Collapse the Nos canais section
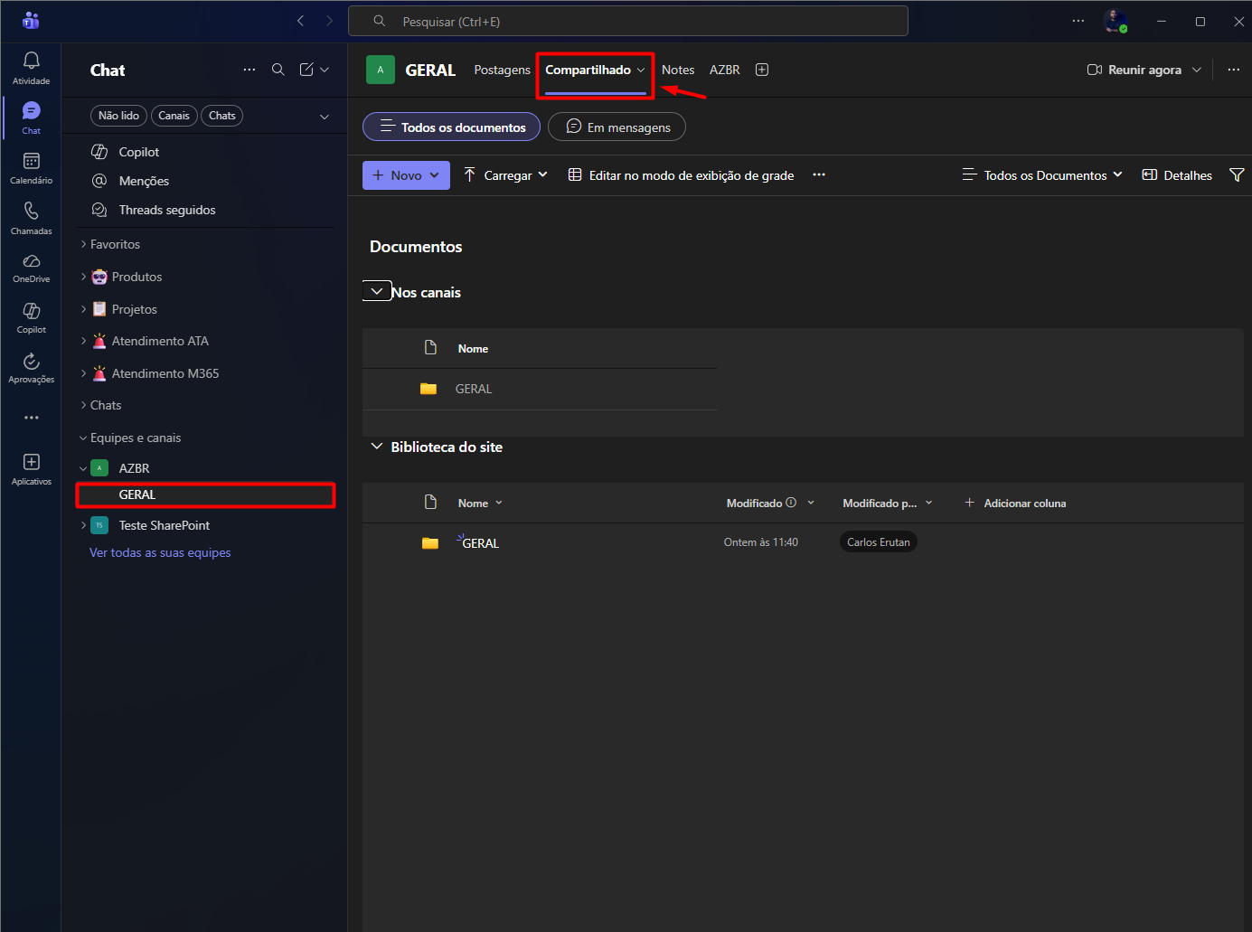The height and width of the screenshot is (932, 1252). click(x=377, y=292)
